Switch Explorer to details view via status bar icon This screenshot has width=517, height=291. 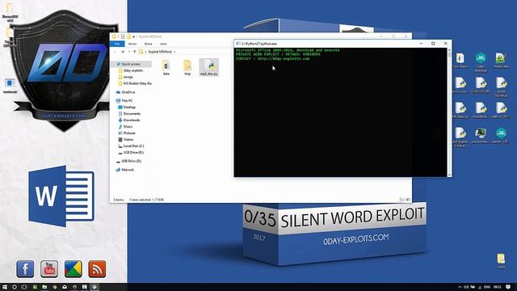click(401, 200)
